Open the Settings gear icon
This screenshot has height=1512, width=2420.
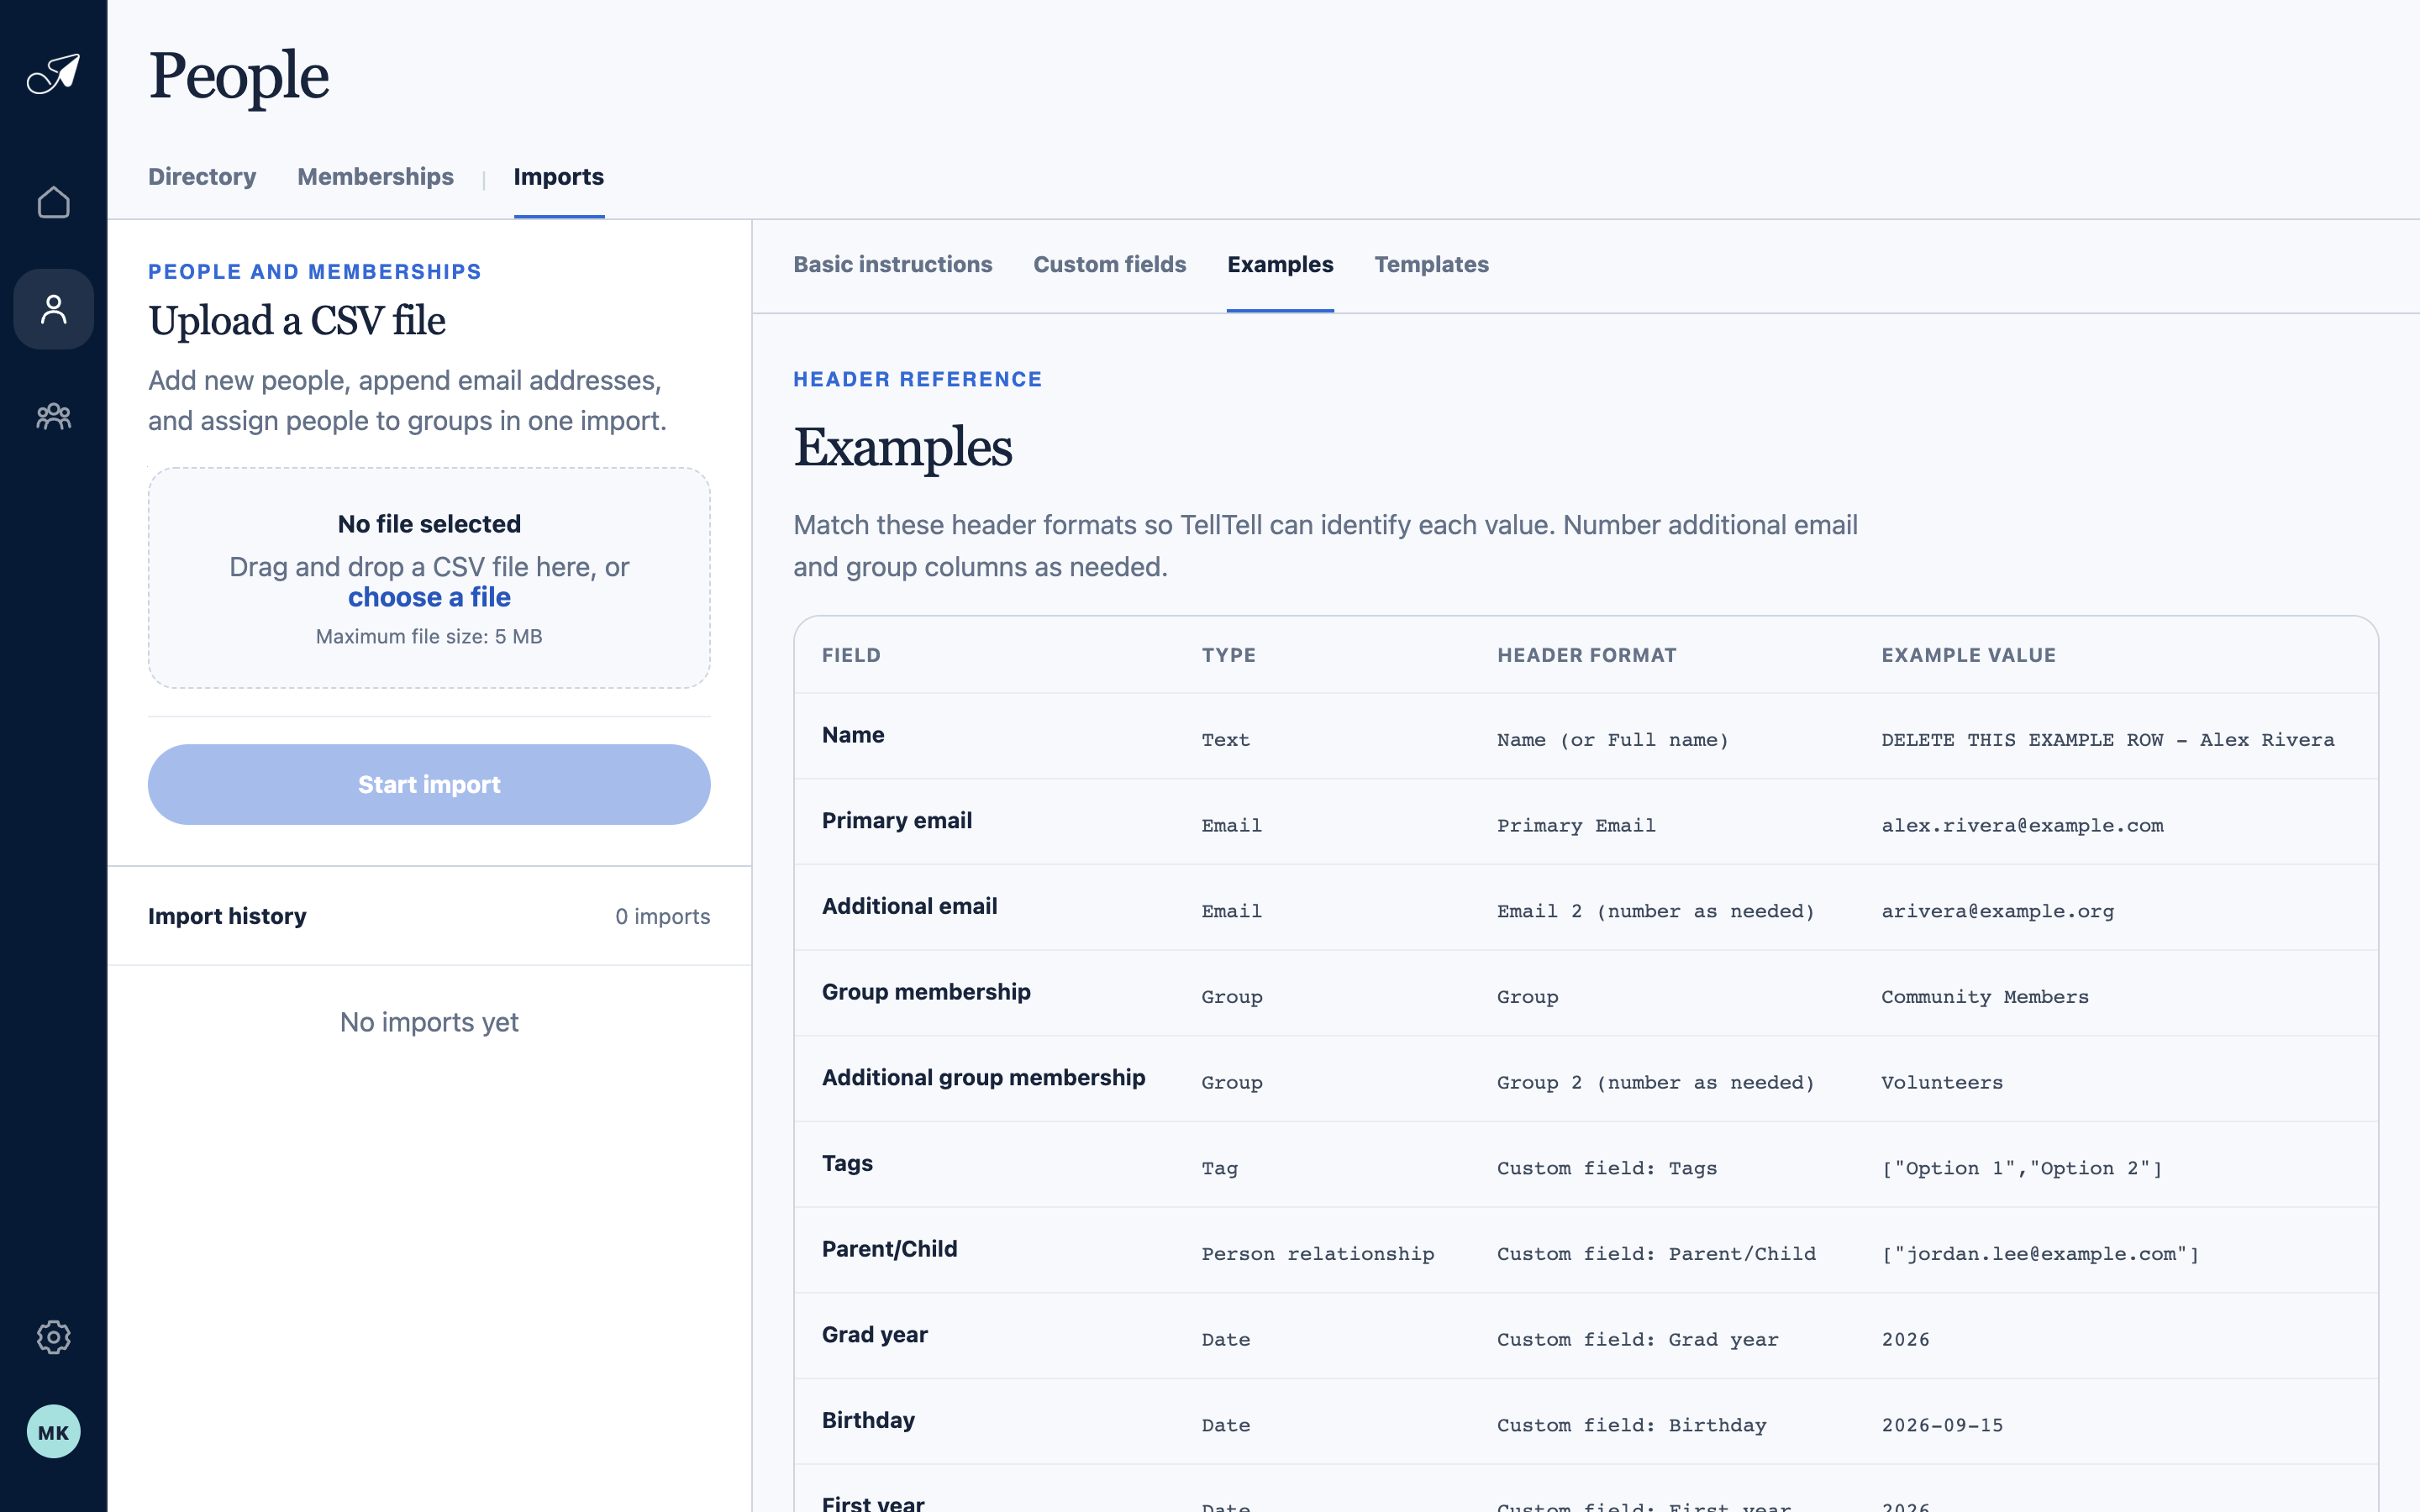[x=53, y=1337]
